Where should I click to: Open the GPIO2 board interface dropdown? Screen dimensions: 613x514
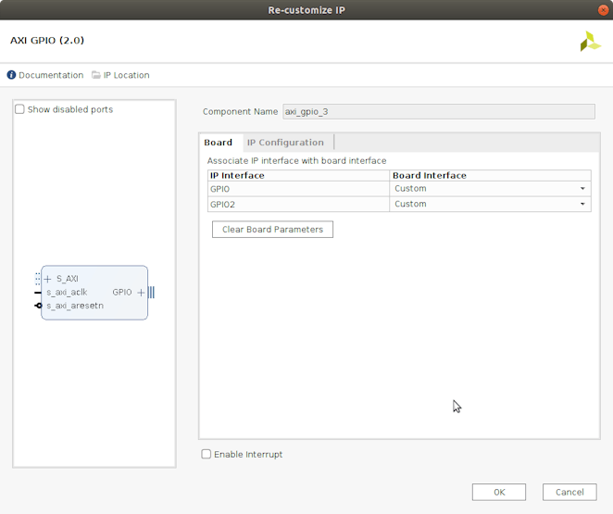582,205
